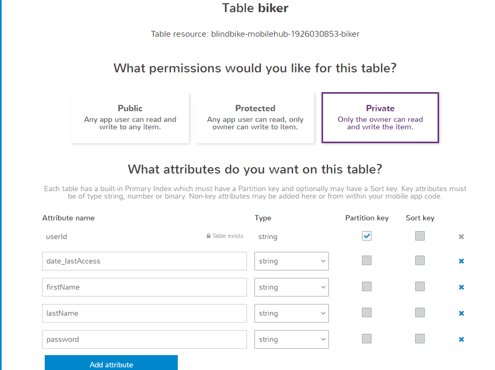Pick the Private permission card
This screenshot has height=370, width=495.
pyautogui.click(x=380, y=118)
